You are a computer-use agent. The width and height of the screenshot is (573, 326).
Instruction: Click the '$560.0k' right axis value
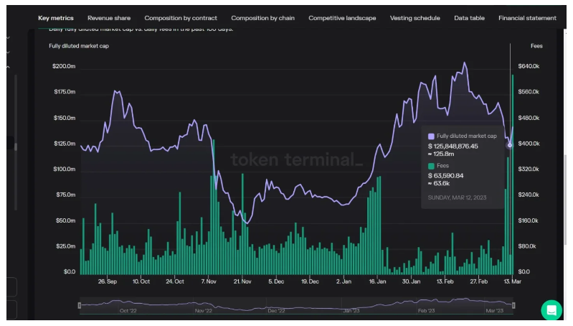(529, 92)
